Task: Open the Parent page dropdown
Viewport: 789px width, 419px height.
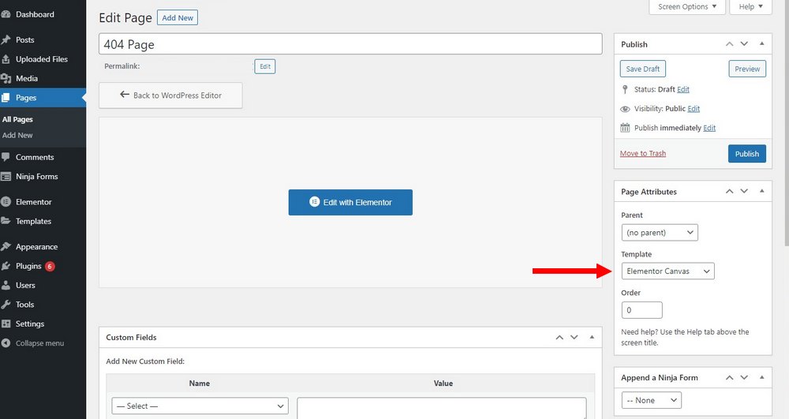Action: coord(660,233)
